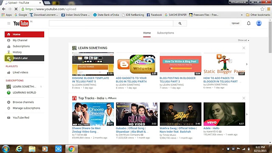The width and height of the screenshot is (272, 153).
Task: Expand the Show ad toggle
Action: click(x=244, y=40)
